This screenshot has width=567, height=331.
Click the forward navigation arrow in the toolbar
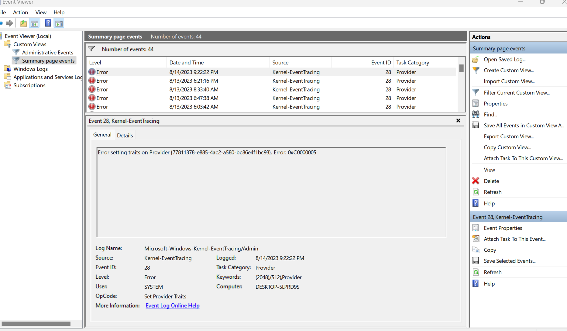coord(9,23)
